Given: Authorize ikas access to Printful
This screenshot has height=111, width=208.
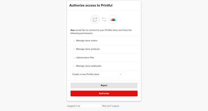Looking at the screenshot, I should coord(104,93).
